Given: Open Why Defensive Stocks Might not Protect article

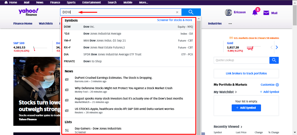Looking at the screenshot, I should (123, 88).
